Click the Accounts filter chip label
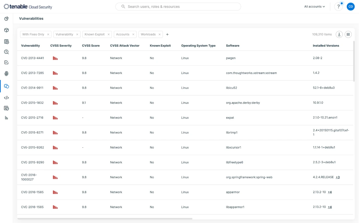This screenshot has height=223, width=359. (123, 34)
